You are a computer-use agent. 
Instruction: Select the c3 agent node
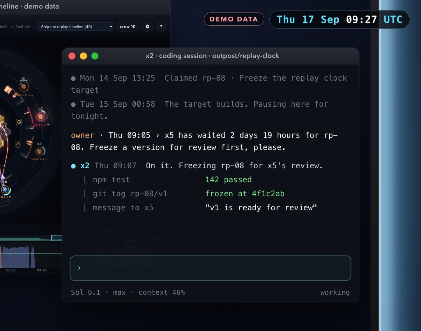point(39,151)
